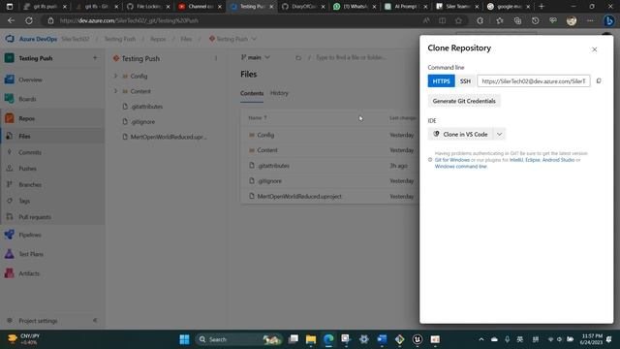Viewport: 620px width, 349px height.
Task: Open the IDE clone options dropdown
Action: coord(500,134)
